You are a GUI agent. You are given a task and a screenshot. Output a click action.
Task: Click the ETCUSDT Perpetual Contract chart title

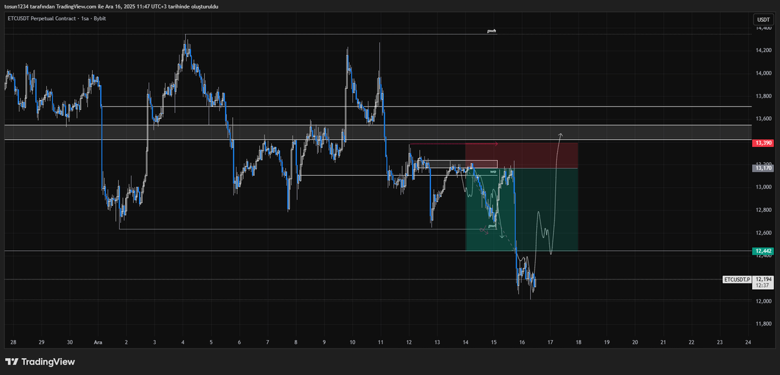click(57, 18)
